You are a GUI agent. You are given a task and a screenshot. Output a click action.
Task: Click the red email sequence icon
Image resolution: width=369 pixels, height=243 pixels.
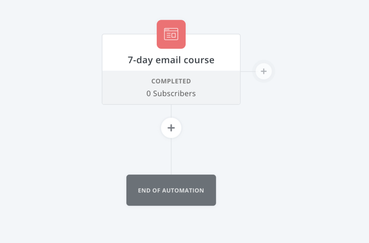[171, 34]
